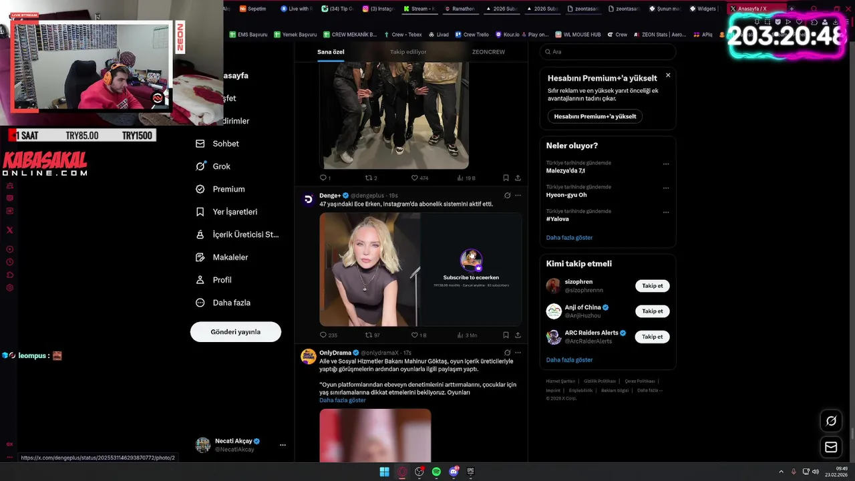
Task: Show more Kimi takip etmeli suggestions
Action: pos(569,360)
